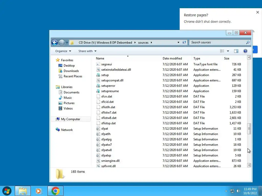Click the forward navigation arrow button
The height and width of the screenshot is (196, 262).
[62, 43]
